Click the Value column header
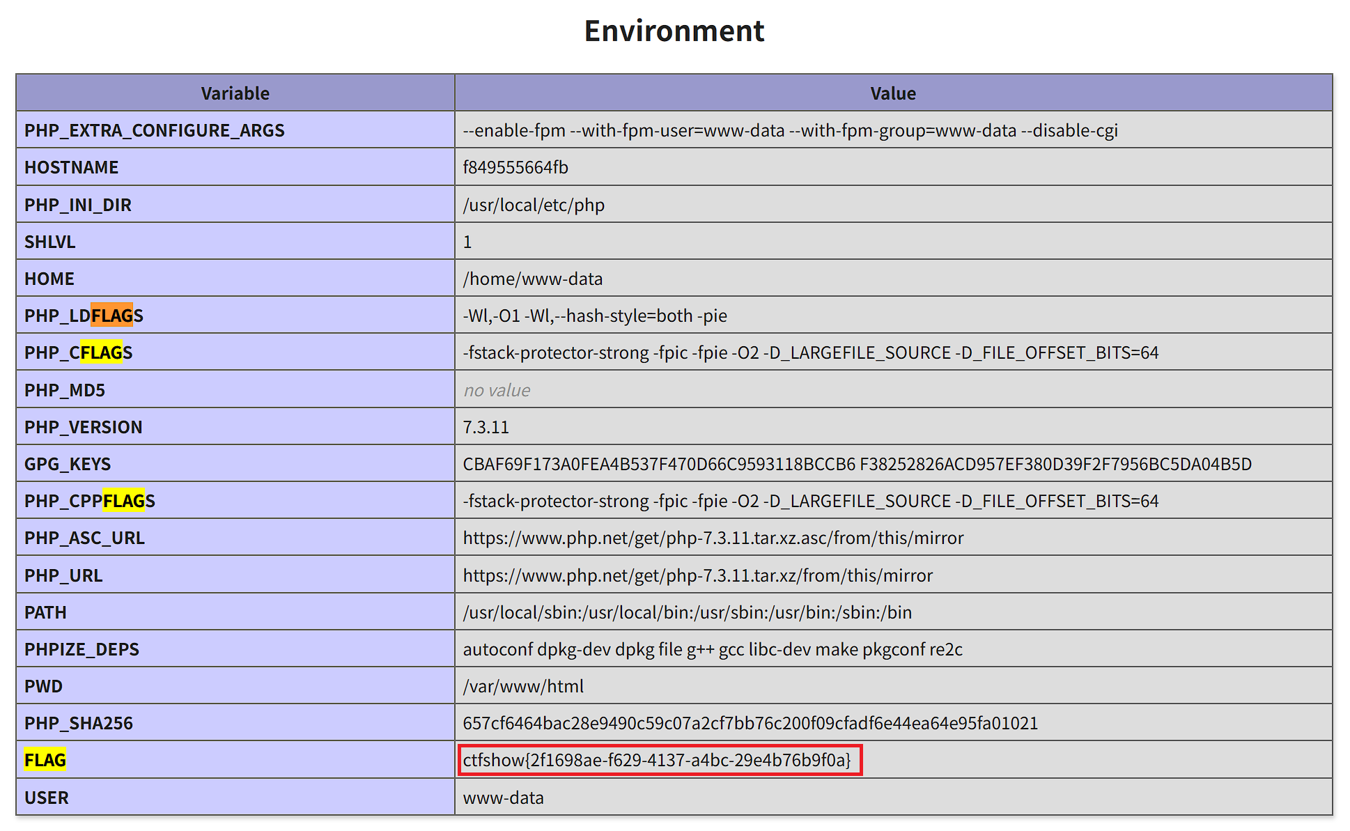 (892, 93)
